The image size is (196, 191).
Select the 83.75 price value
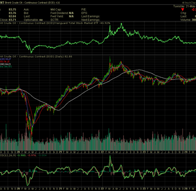(13, 9)
